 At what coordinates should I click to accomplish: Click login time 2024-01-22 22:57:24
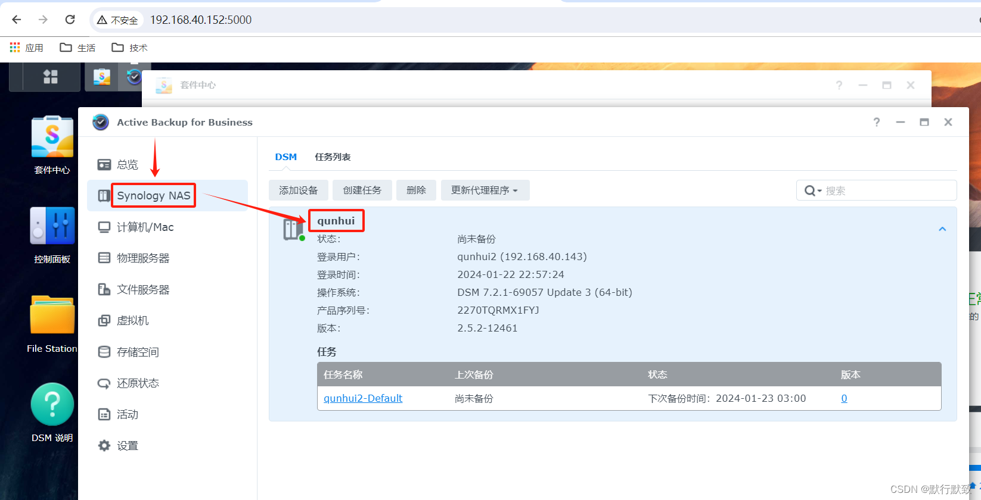(x=511, y=274)
